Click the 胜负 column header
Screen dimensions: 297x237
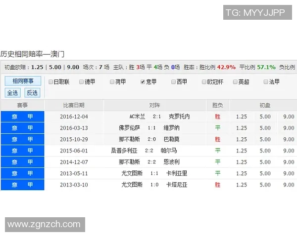[218, 105]
